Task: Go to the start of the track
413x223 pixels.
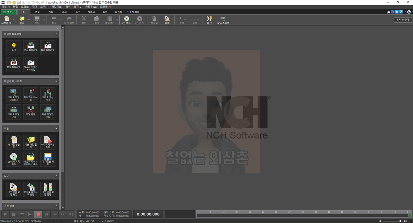Action: coord(46,214)
